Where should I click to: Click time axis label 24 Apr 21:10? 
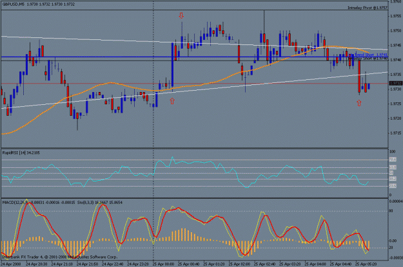click(x=62, y=264)
